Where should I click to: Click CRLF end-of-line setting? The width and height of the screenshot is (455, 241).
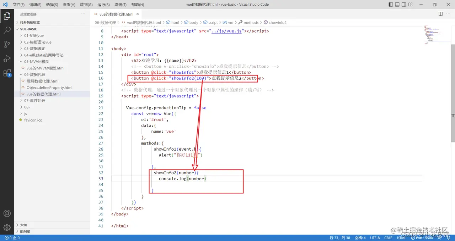pyautogui.click(x=388, y=238)
